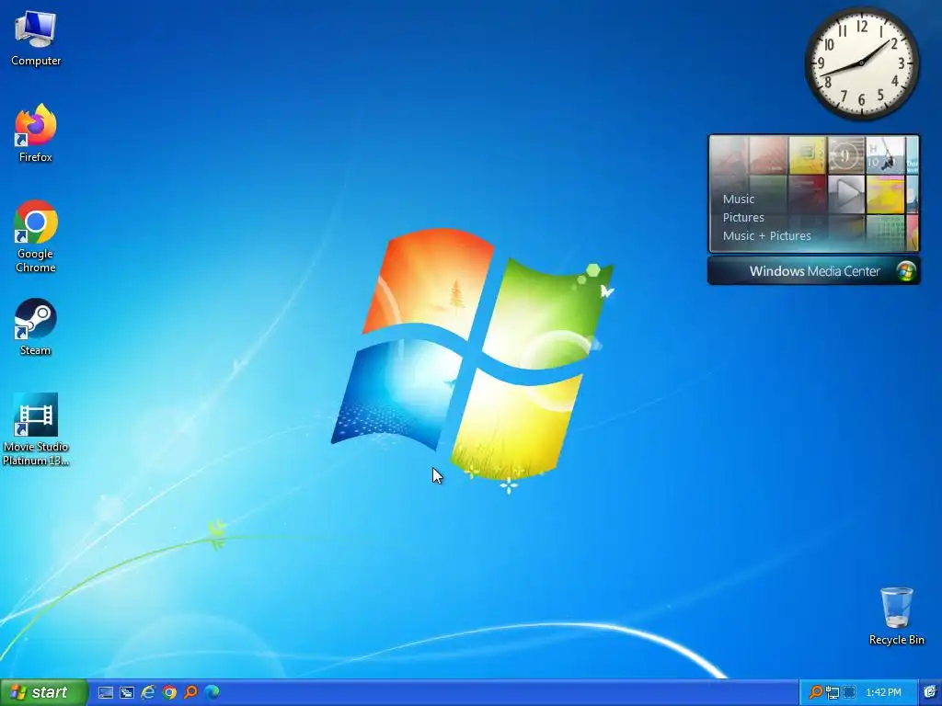Select Music + Pictures in Media Center gadget
Viewport: 942px width, 706px height.
[766, 236]
